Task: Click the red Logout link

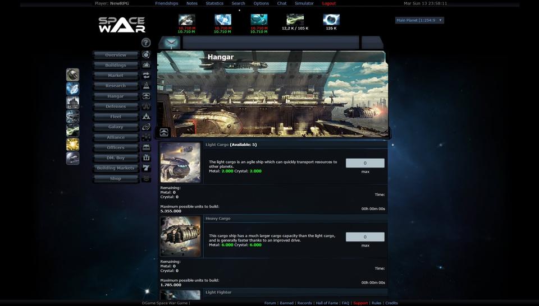Action: [329, 3]
